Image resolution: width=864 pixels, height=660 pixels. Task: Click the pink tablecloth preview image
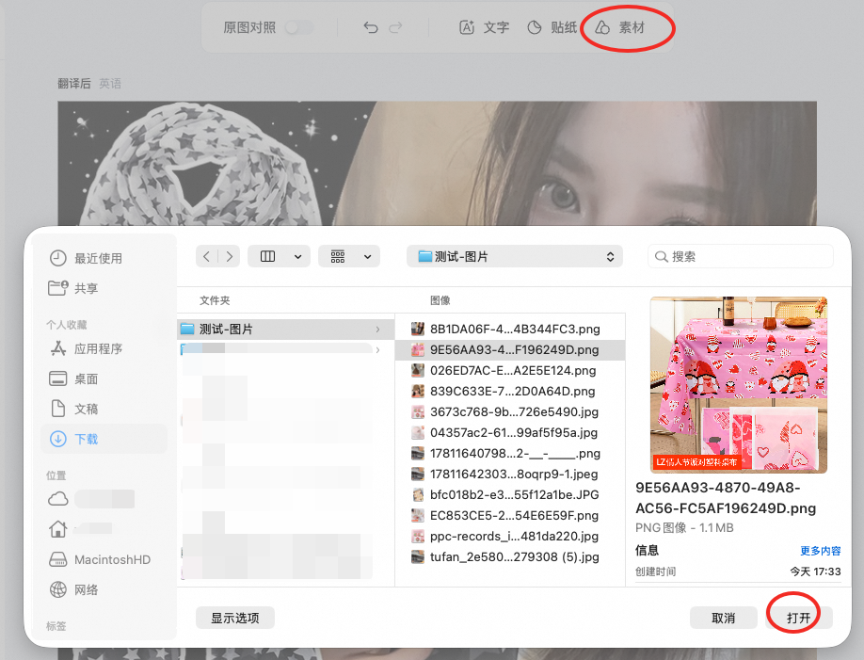click(739, 385)
